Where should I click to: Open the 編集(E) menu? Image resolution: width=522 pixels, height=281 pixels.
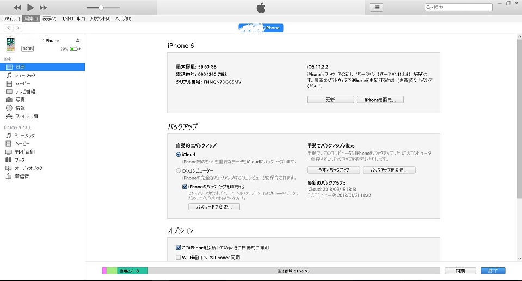(x=31, y=19)
